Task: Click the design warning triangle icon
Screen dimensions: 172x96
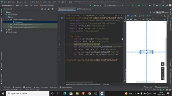Action: coord(165,16)
